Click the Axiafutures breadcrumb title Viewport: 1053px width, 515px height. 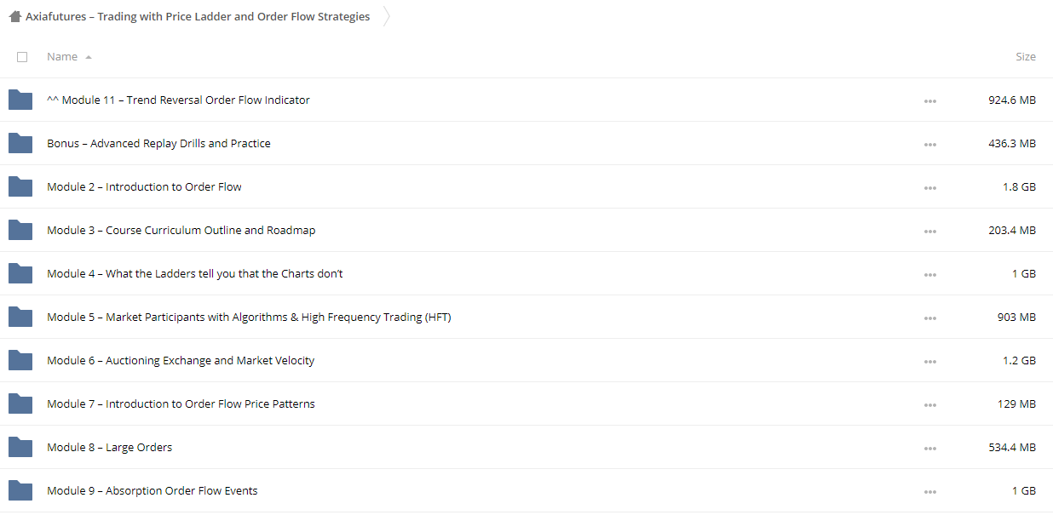click(x=198, y=16)
